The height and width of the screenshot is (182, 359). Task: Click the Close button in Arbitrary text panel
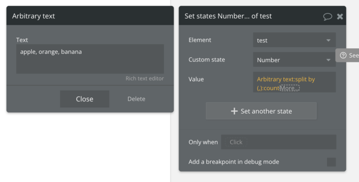[x=84, y=99]
